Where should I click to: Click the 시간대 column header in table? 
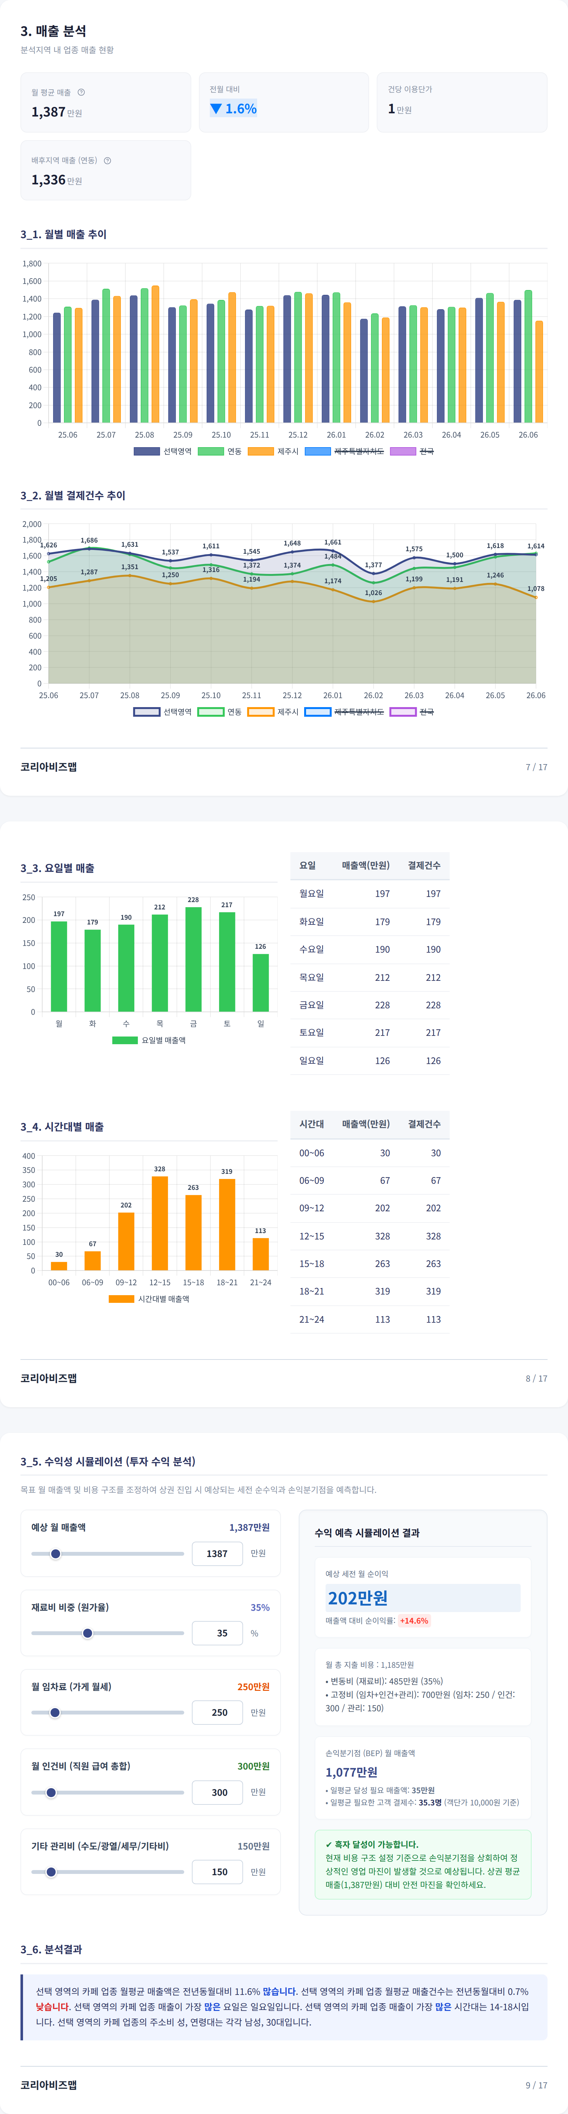(312, 1124)
